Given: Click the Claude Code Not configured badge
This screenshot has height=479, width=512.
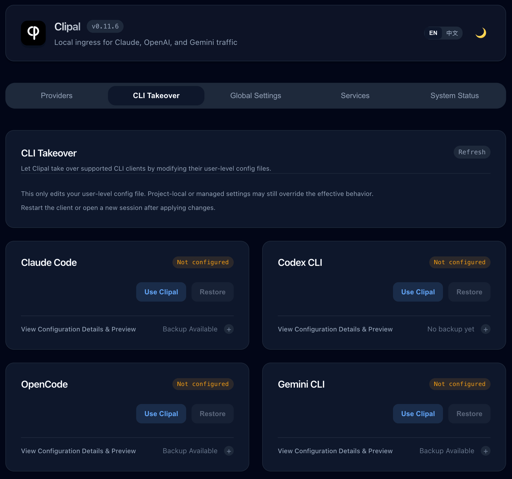Looking at the screenshot, I should 203,262.
